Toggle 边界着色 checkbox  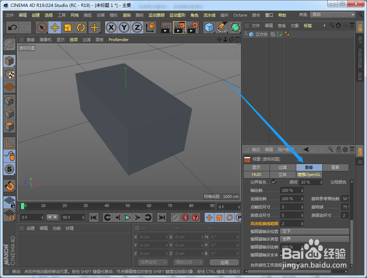[x=274, y=182]
